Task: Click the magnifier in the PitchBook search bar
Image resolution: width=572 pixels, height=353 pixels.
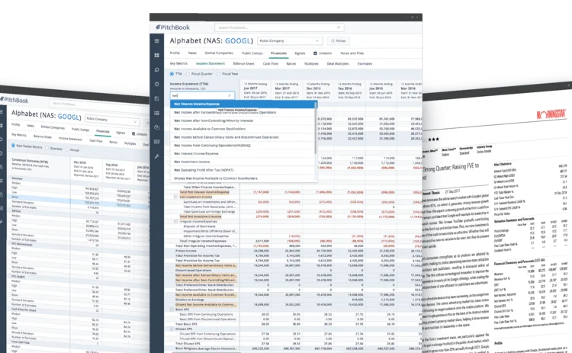Action: coord(339,27)
